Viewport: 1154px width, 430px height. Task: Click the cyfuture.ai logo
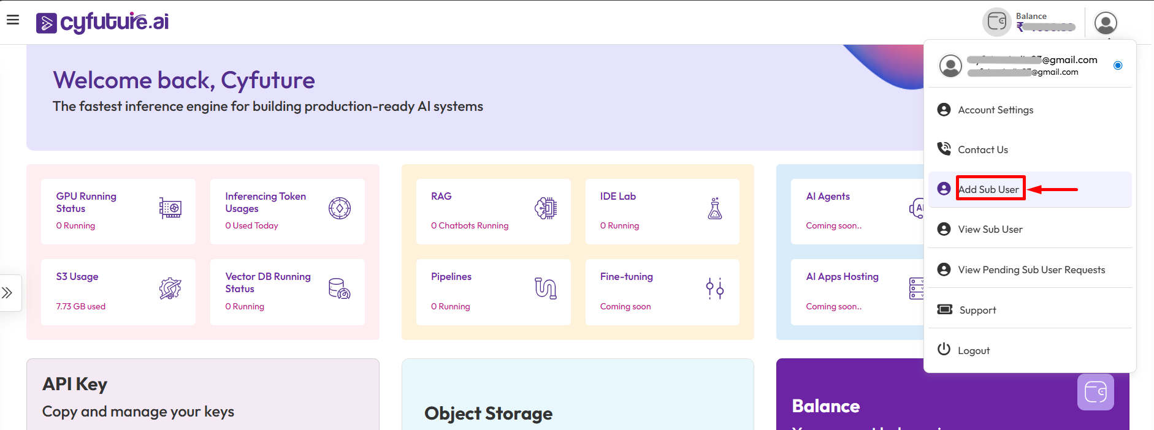(x=102, y=23)
